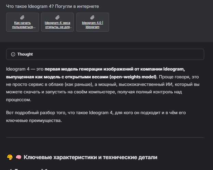Viewport: 213px width, 170px height.
Task: Click the palette emoji in the heading
Action: point(10,157)
